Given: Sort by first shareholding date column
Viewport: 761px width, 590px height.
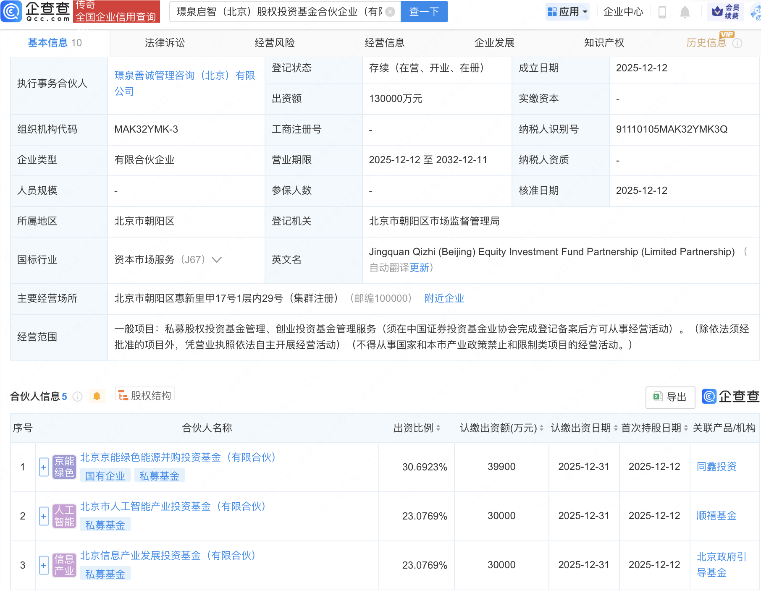Looking at the screenshot, I should click(686, 428).
